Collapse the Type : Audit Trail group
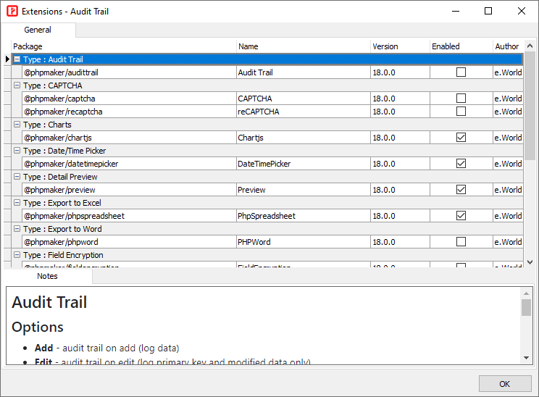 pos(17,59)
